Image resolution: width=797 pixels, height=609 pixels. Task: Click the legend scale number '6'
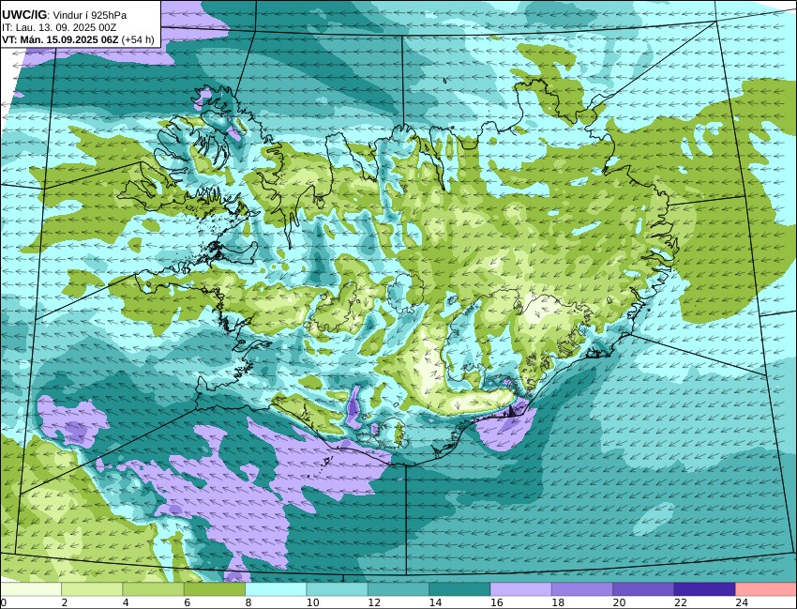(x=187, y=602)
